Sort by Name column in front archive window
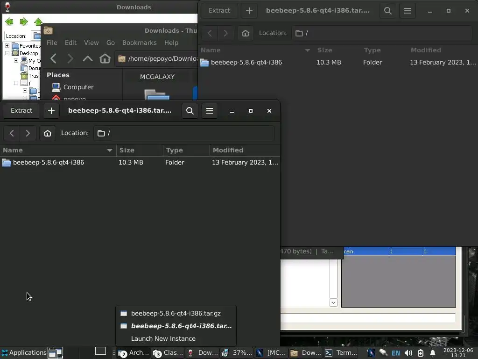478x359 pixels. 58,150
